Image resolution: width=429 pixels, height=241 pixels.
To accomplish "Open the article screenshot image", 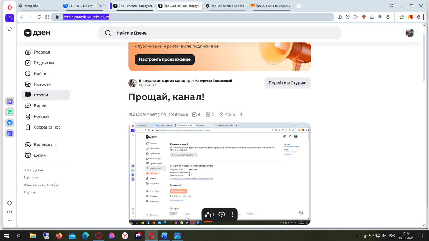I will 220,174.
